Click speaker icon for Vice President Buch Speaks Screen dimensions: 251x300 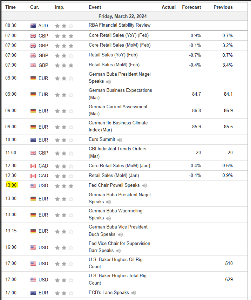click(120, 234)
